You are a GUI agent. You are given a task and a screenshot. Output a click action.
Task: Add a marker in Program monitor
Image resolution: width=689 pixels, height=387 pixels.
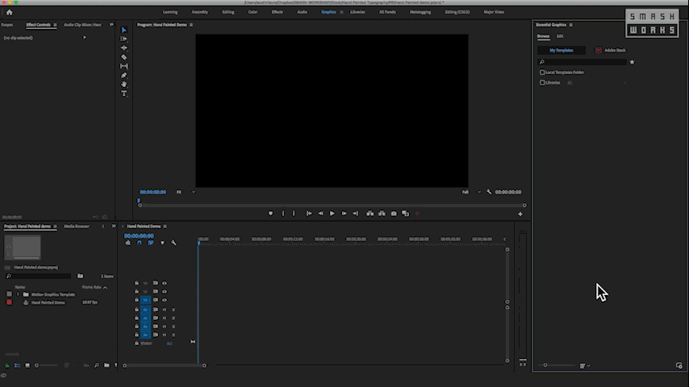click(x=271, y=214)
